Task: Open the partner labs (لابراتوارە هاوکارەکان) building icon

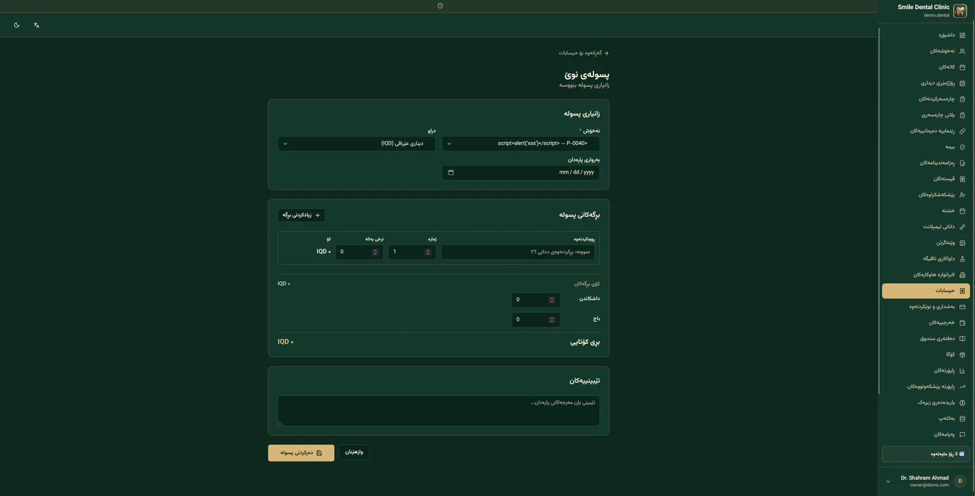Action: pyautogui.click(x=963, y=275)
